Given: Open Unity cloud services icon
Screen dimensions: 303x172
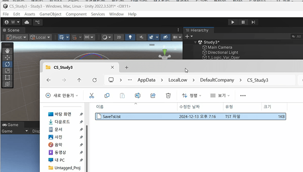Looking at the screenshot, I should tap(27, 22).
